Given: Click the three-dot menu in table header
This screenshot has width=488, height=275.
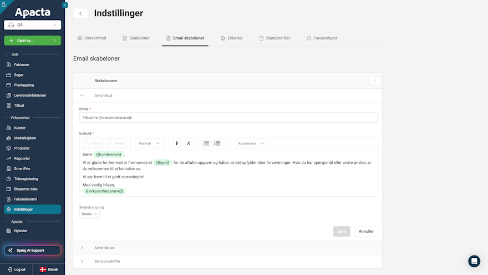Looking at the screenshot, I should click(374, 81).
